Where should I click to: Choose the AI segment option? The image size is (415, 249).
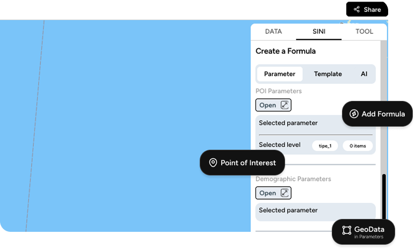[x=364, y=74]
